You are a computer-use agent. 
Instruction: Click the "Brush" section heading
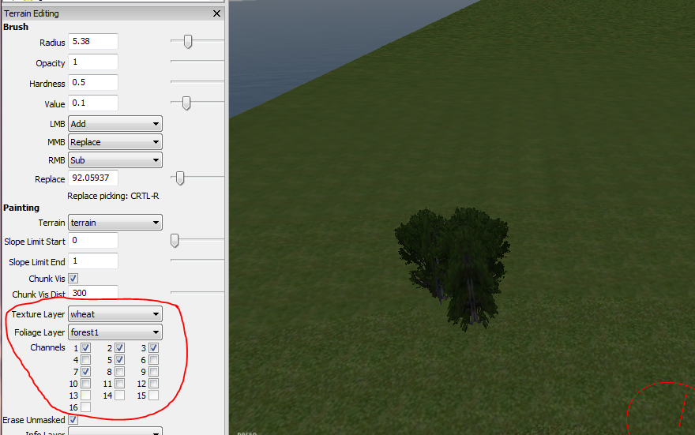click(x=16, y=27)
